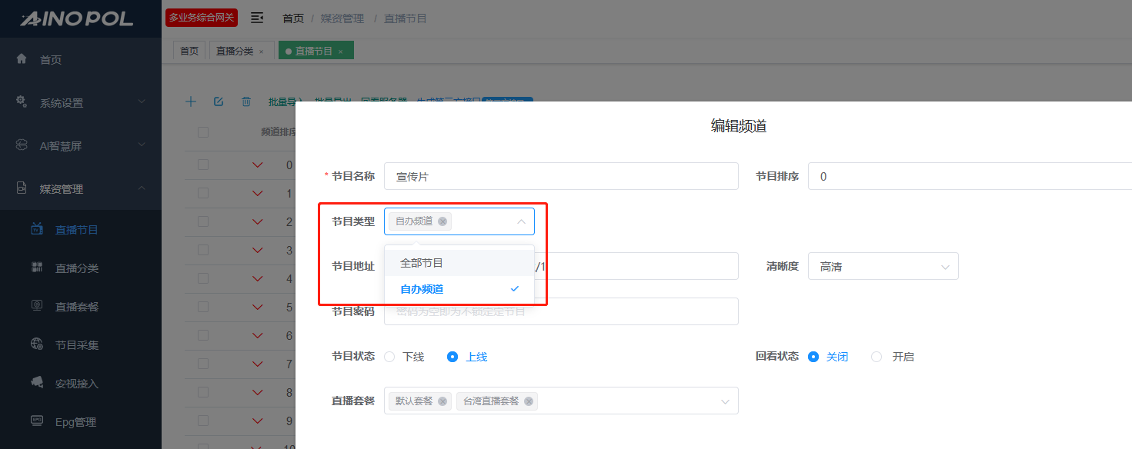Viewport: 1132px width, 449px height.
Task: Open 直播分类 in the sidebar
Action: point(77,268)
